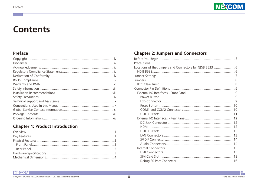Open S/PDIF Connector entry
The width and height of the screenshot is (258, 182).
[189, 139]
